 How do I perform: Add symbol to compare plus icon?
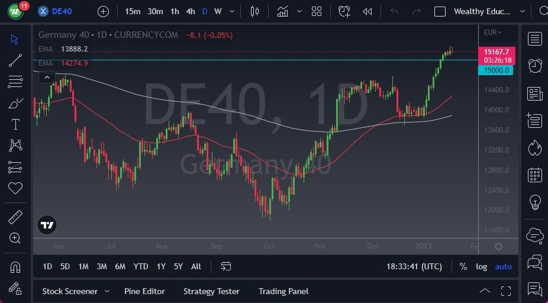point(103,11)
